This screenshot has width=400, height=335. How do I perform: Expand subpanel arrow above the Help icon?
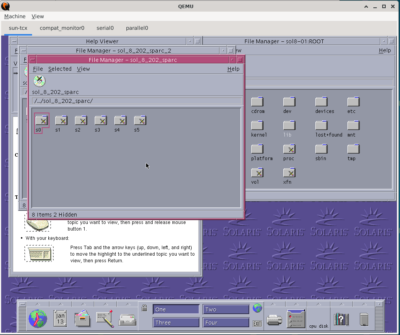click(x=341, y=304)
